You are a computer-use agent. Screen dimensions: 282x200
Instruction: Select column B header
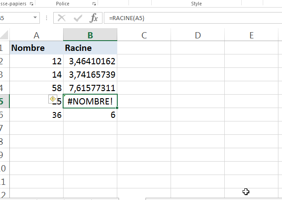tap(90, 35)
